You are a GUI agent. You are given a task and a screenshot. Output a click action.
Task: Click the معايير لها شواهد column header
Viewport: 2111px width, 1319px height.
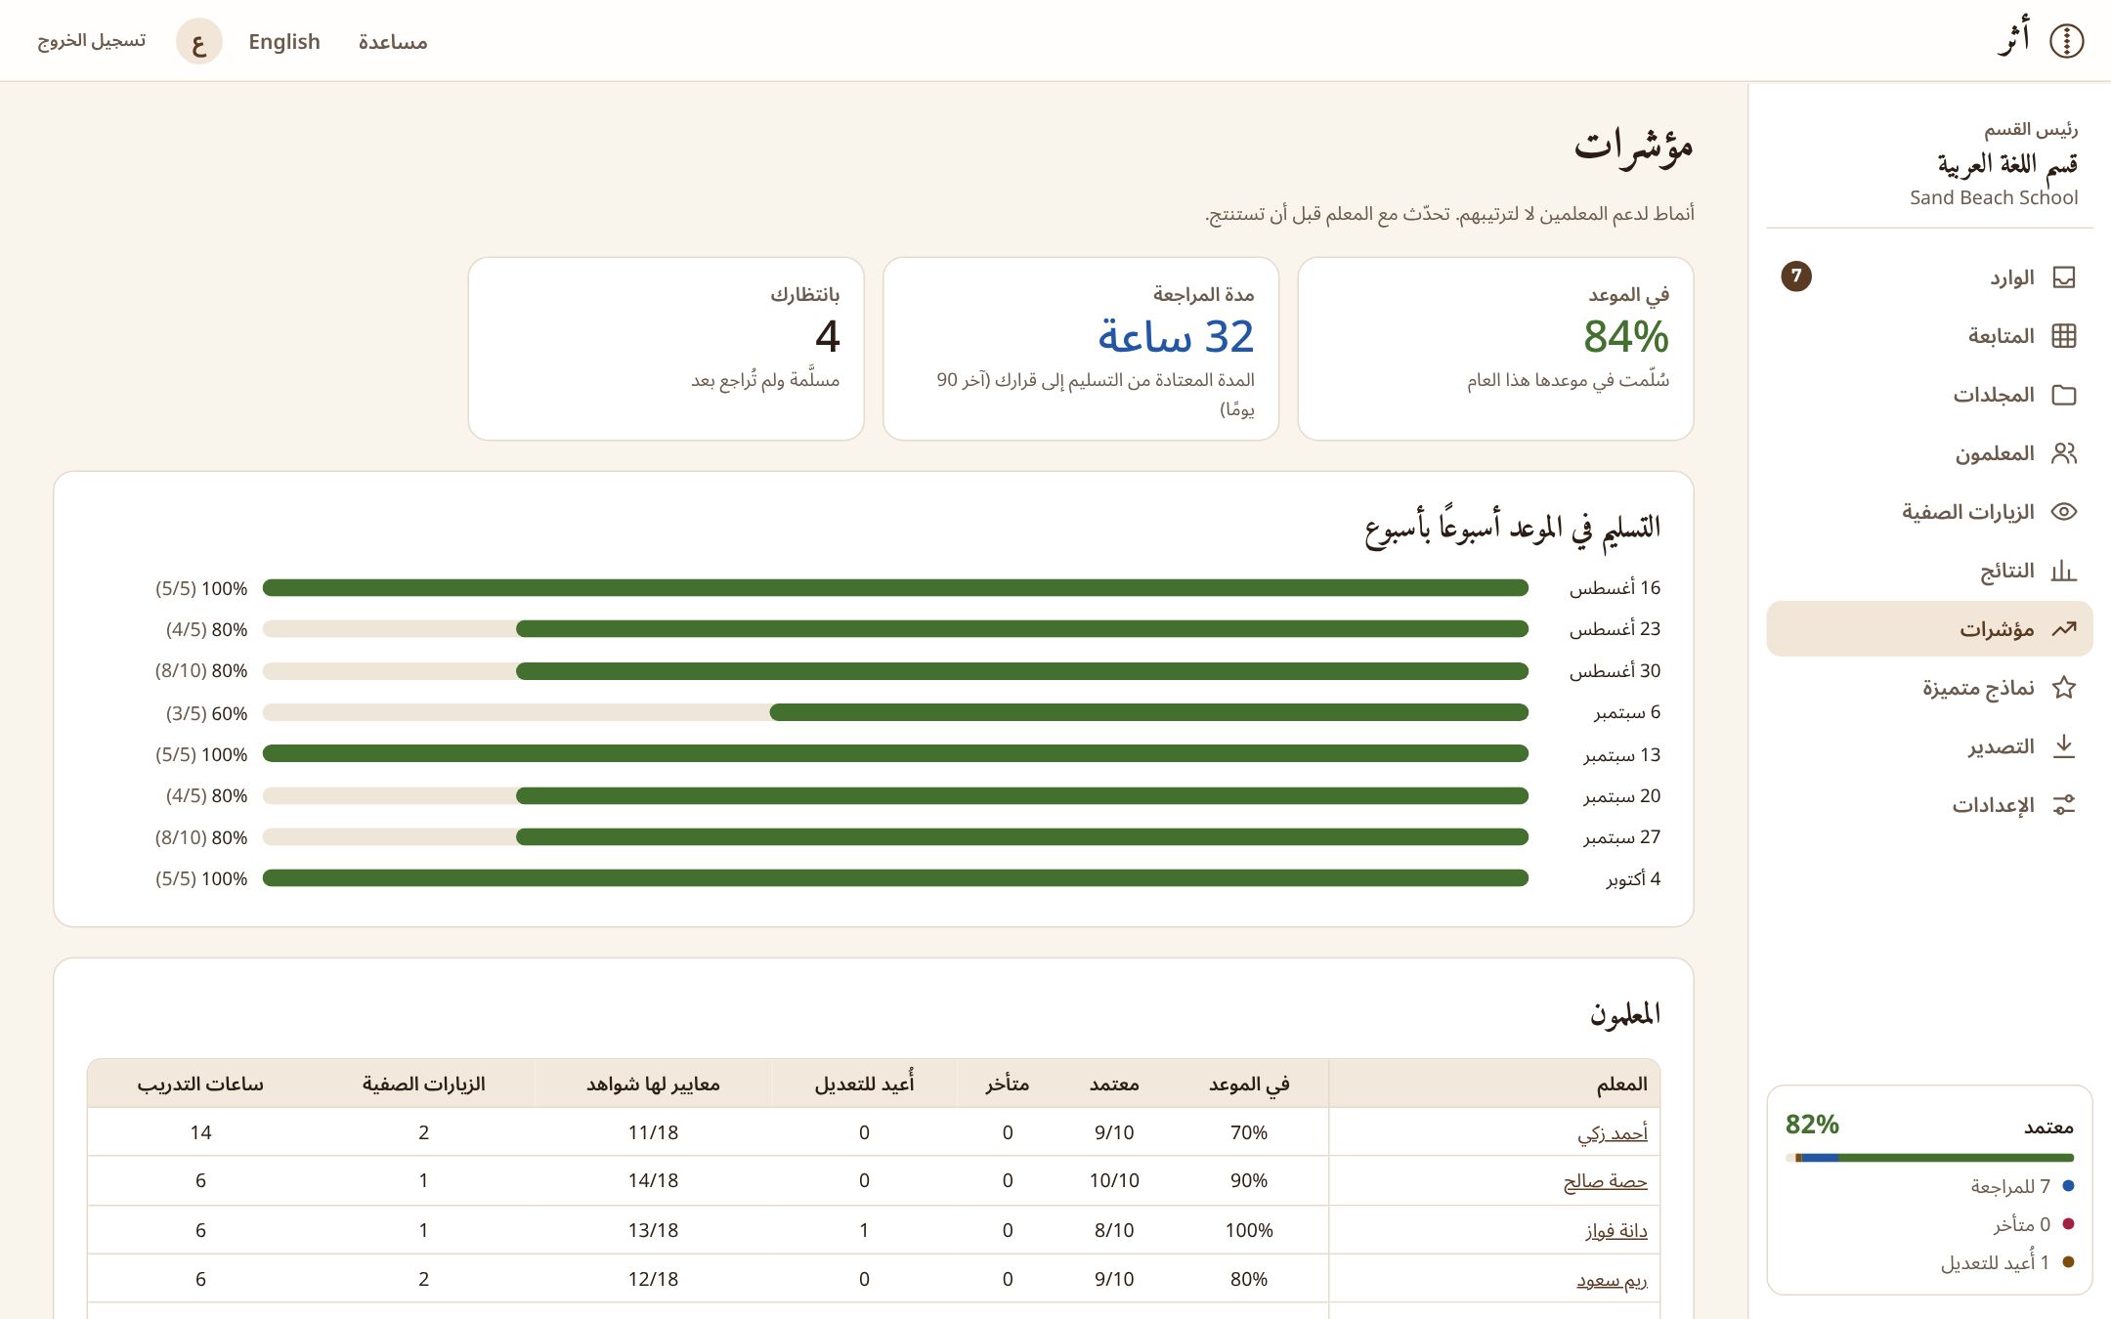[653, 1084]
